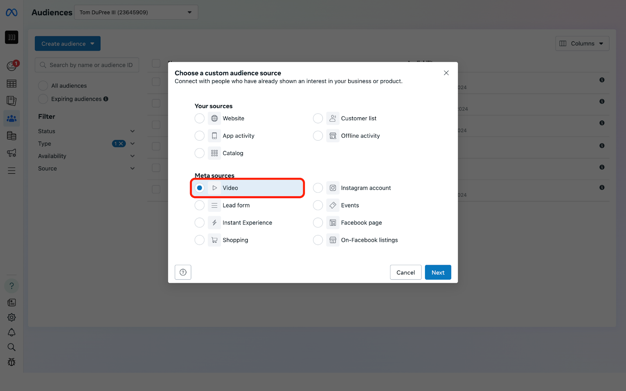Select the Website radio button

(200, 118)
